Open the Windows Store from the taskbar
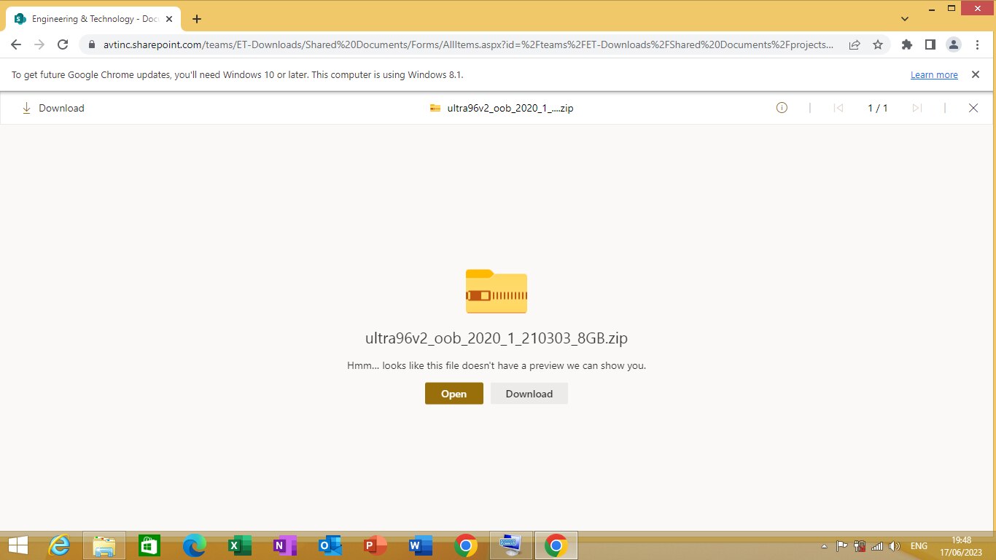The width and height of the screenshot is (996, 560). pos(149,545)
